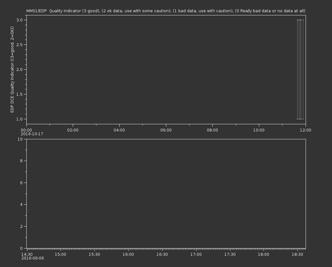Click the MMS1/EDP Quality indicator plot title

(166, 11)
